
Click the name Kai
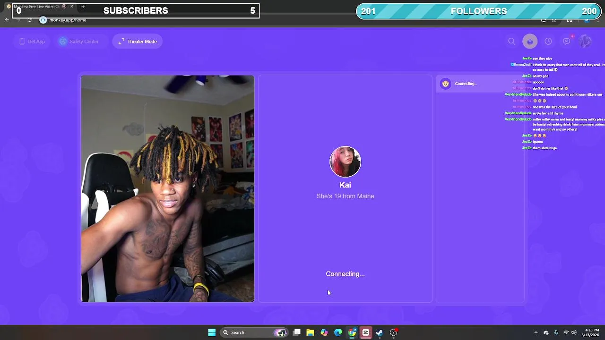[x=345, y=185]
